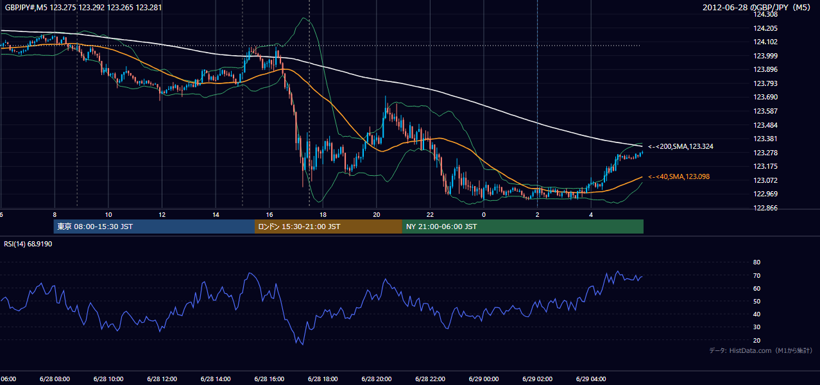Click price scale value 123.278
The width and height of the screenshot is (820, 385).
point(766,153)
